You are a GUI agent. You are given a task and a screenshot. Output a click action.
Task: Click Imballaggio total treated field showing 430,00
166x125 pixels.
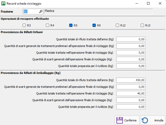pyautogui.click(x=131, y=80)
